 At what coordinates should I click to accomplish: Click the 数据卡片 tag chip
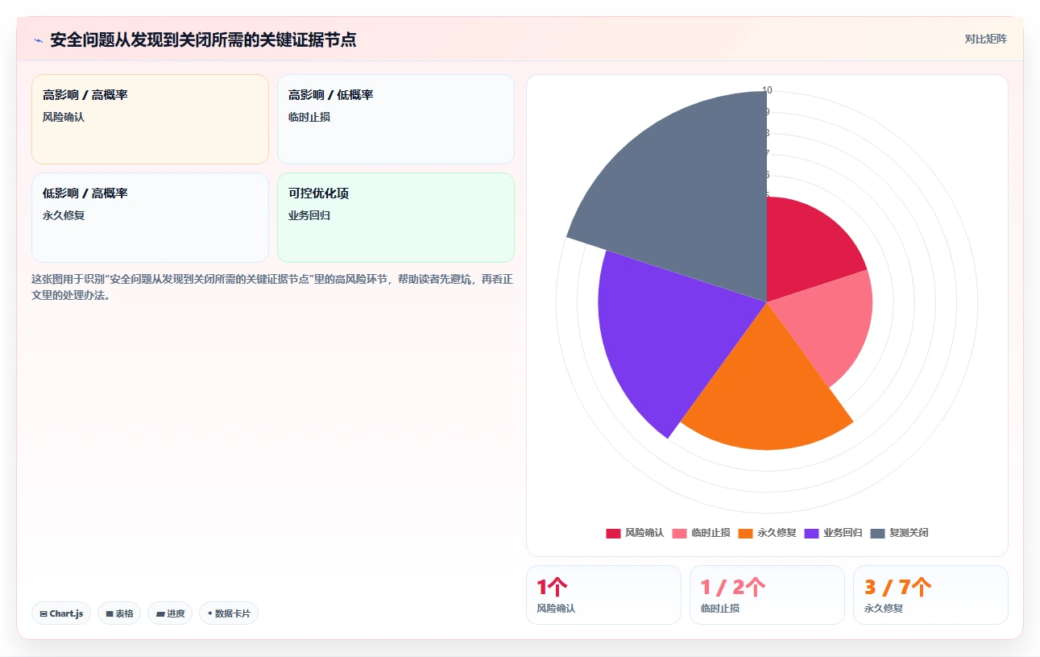tap(229, 613)
